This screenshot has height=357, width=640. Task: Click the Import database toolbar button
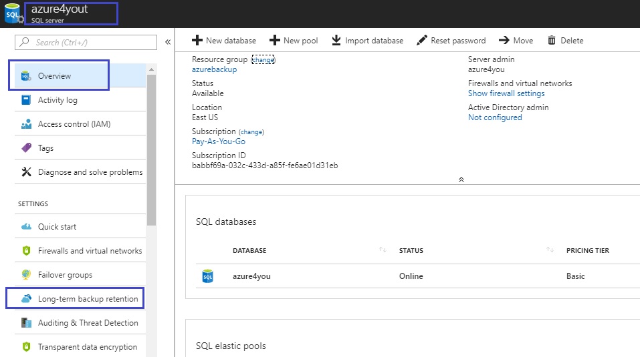[367, 41]
